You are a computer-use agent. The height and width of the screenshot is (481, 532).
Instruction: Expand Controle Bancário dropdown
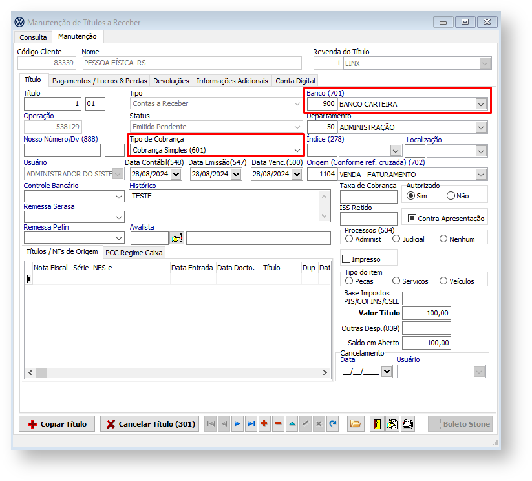point(119,197)
